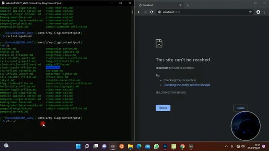Click the ERR_CONNECTION_REFUSED error code text
Viewport: 269px width, 151px height.
point(171,92)
